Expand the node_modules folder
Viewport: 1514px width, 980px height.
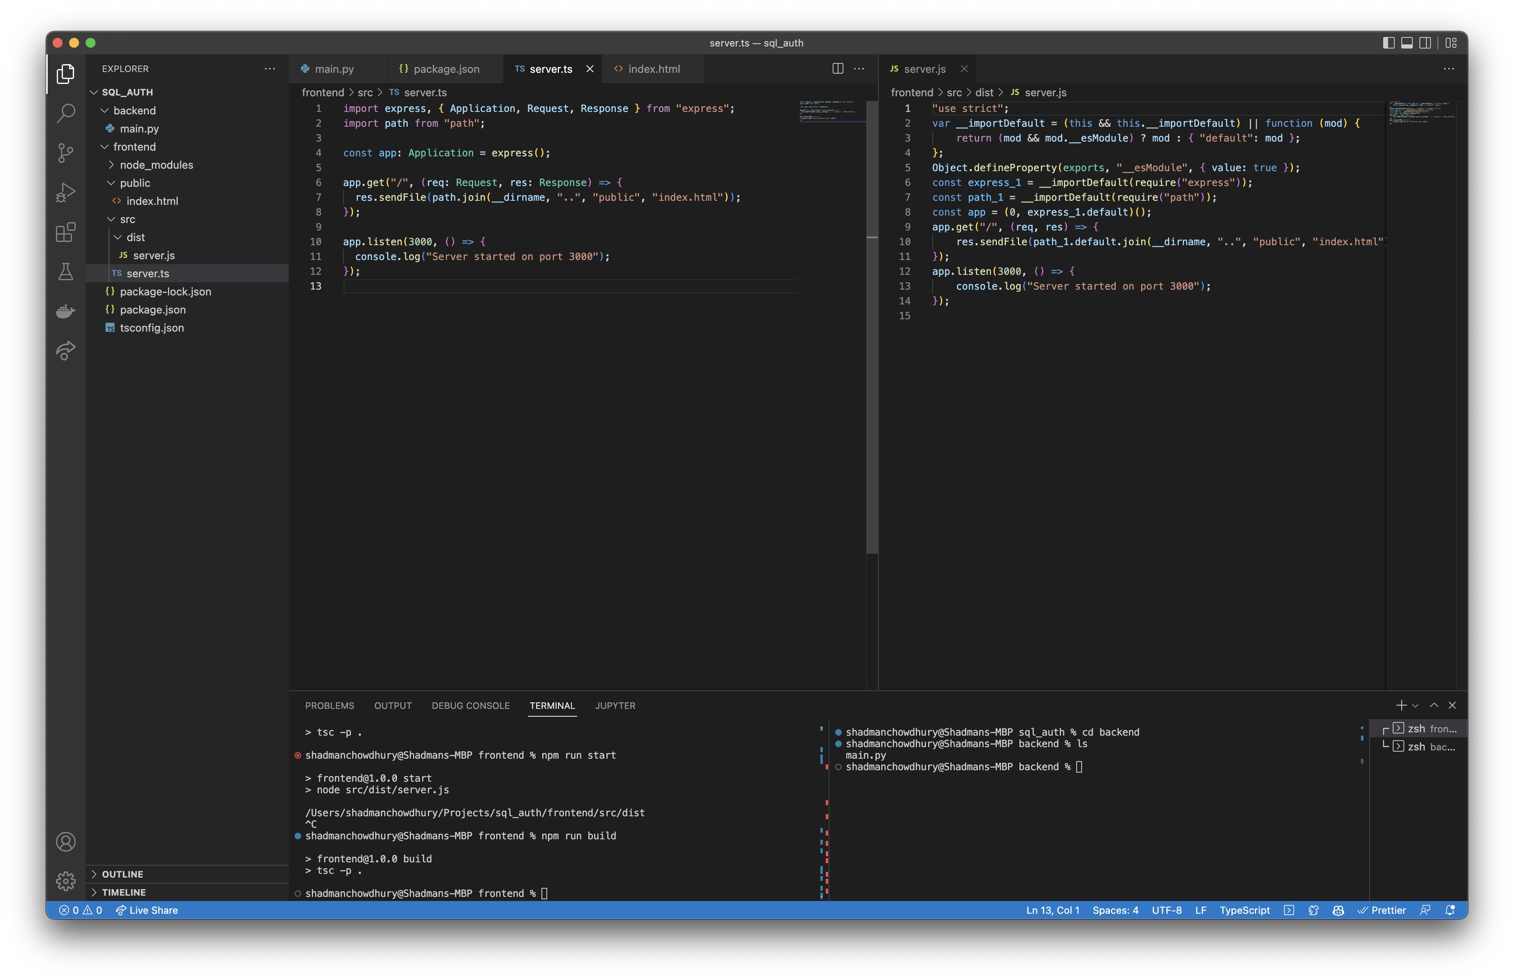pyautogui.click(x=187, y=165)
